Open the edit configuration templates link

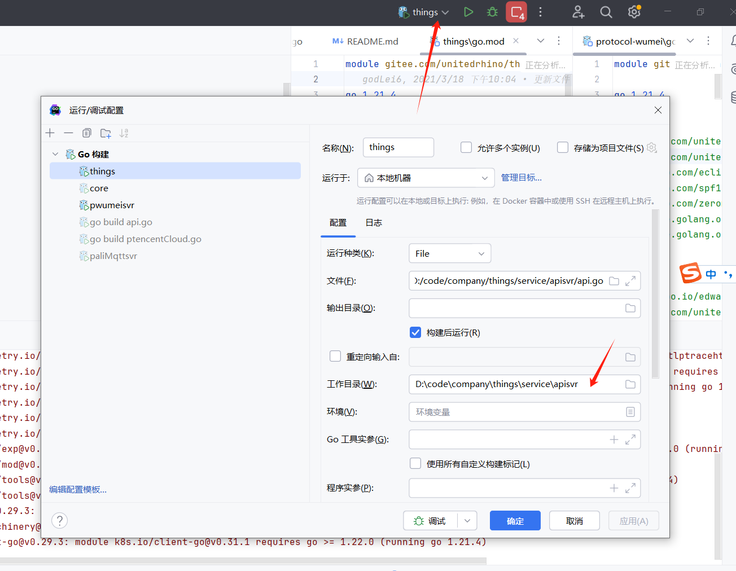tap(78, 489)
